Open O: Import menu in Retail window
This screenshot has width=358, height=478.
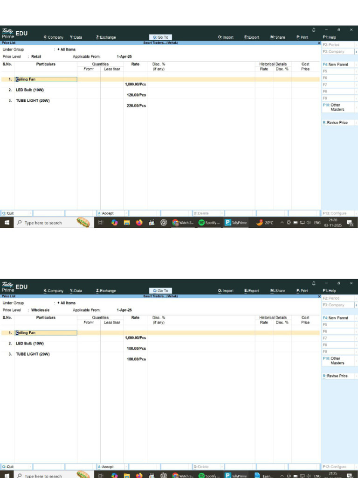(226, 37)
